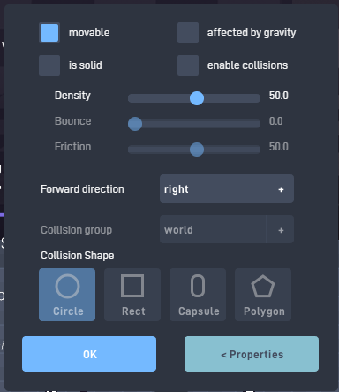Click the Density slider handle
This screenshot has height=392, width=339.
point(197,98)
